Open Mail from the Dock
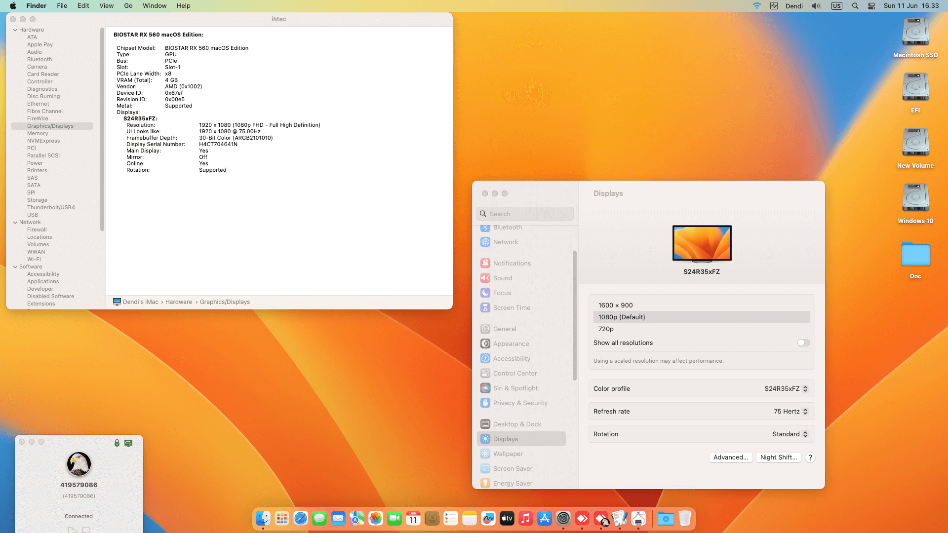This screenshot has height=533, width=948. (338, 518)
